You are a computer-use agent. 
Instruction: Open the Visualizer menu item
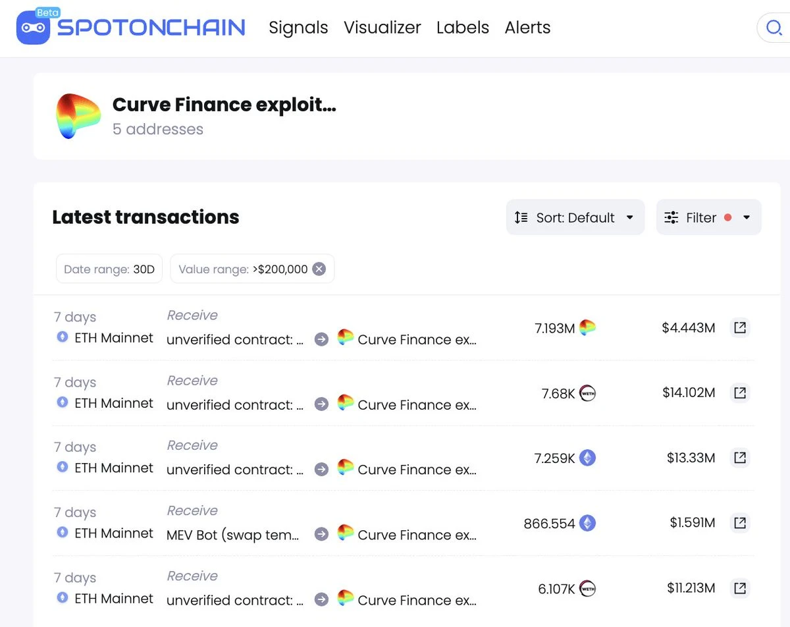tap(382, 28)
